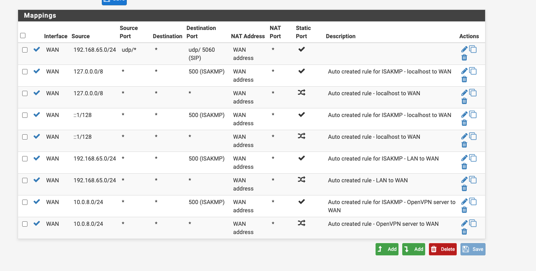
Task: Copy 'Auto created rule - LAN to WAN'
Action: pyautogui.click(x=473, y=180)
